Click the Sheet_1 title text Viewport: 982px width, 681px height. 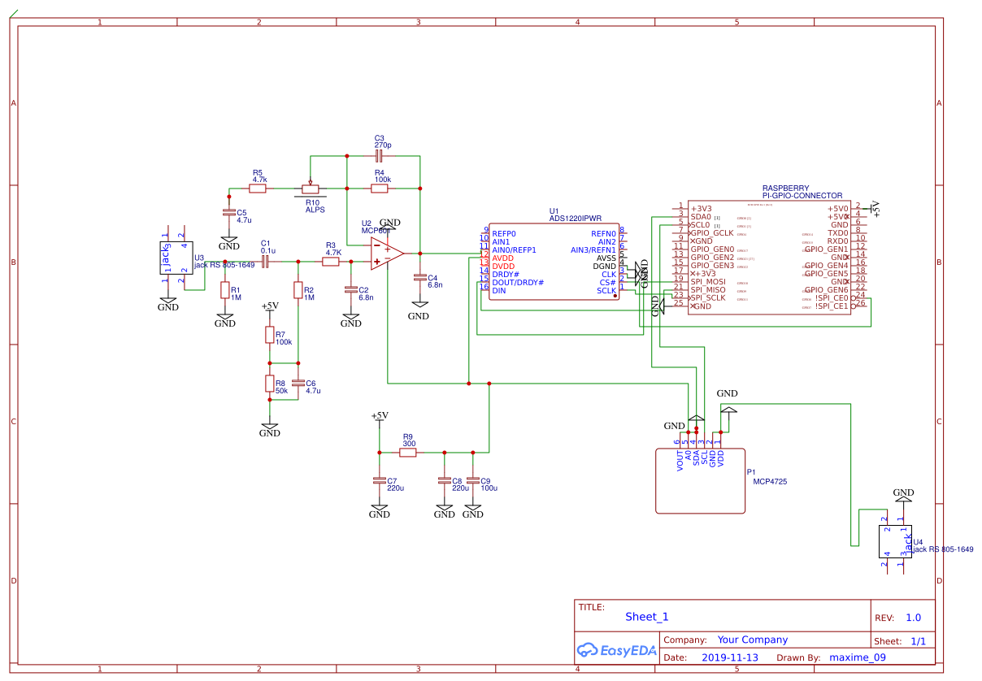point(646,617)
